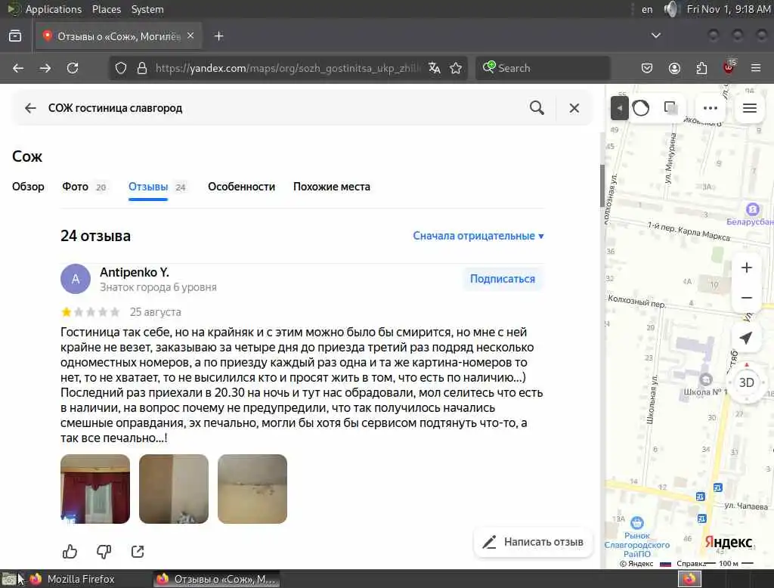This screenshot has width=774, height=588.
Task: Focus the Firefox Search box
Action: 543,68
